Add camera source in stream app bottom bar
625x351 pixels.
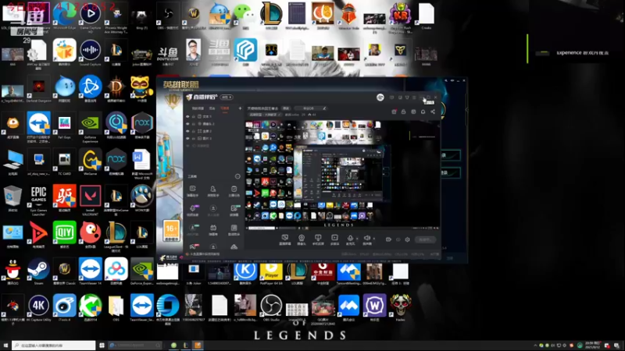click(x=302, y=239)
